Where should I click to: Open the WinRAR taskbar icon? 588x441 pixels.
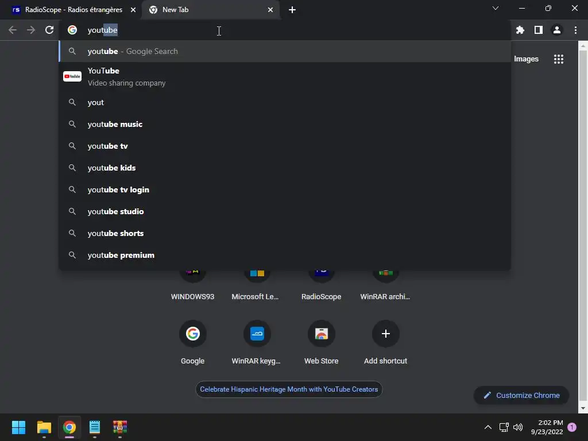coord(120,427)
